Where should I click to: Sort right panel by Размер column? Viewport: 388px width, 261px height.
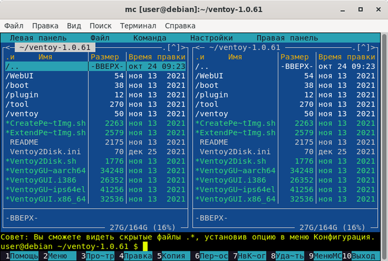coord(295,57)
